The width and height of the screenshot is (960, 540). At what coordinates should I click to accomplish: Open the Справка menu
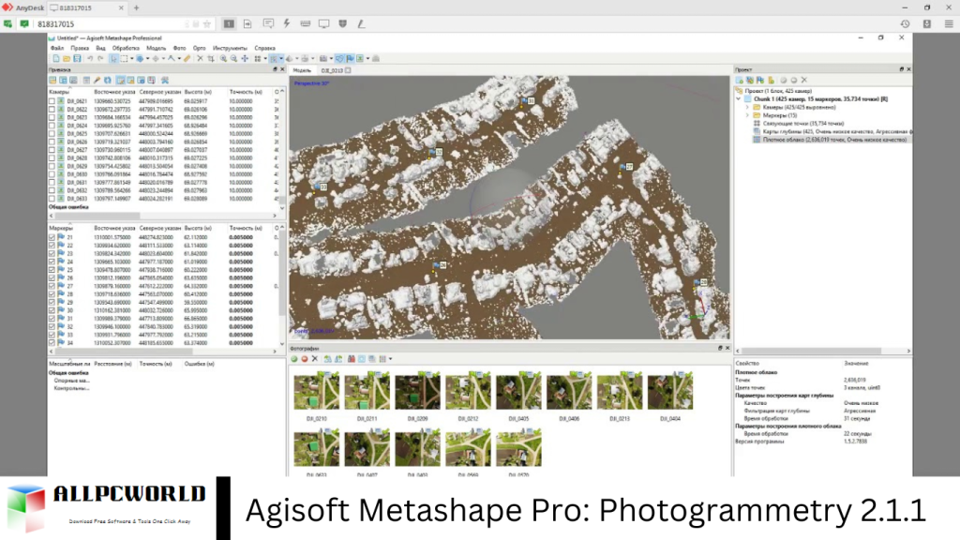[x=264, y=48]
